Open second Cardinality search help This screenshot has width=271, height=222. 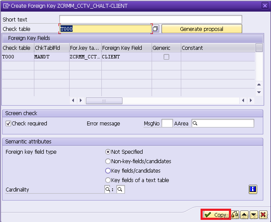(120, 189)
